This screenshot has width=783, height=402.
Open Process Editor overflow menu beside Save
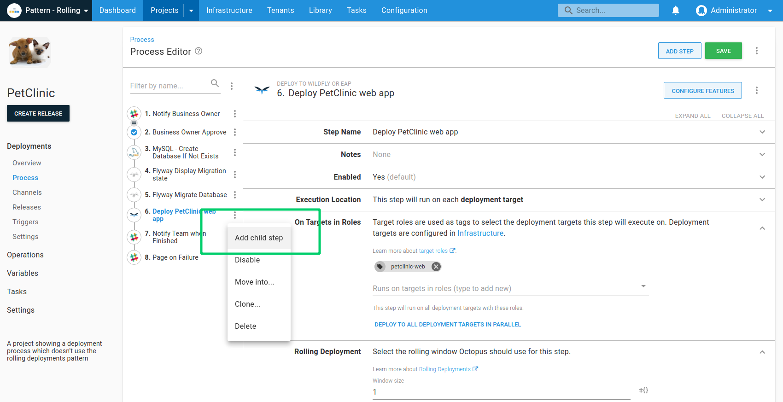(756, 51)
